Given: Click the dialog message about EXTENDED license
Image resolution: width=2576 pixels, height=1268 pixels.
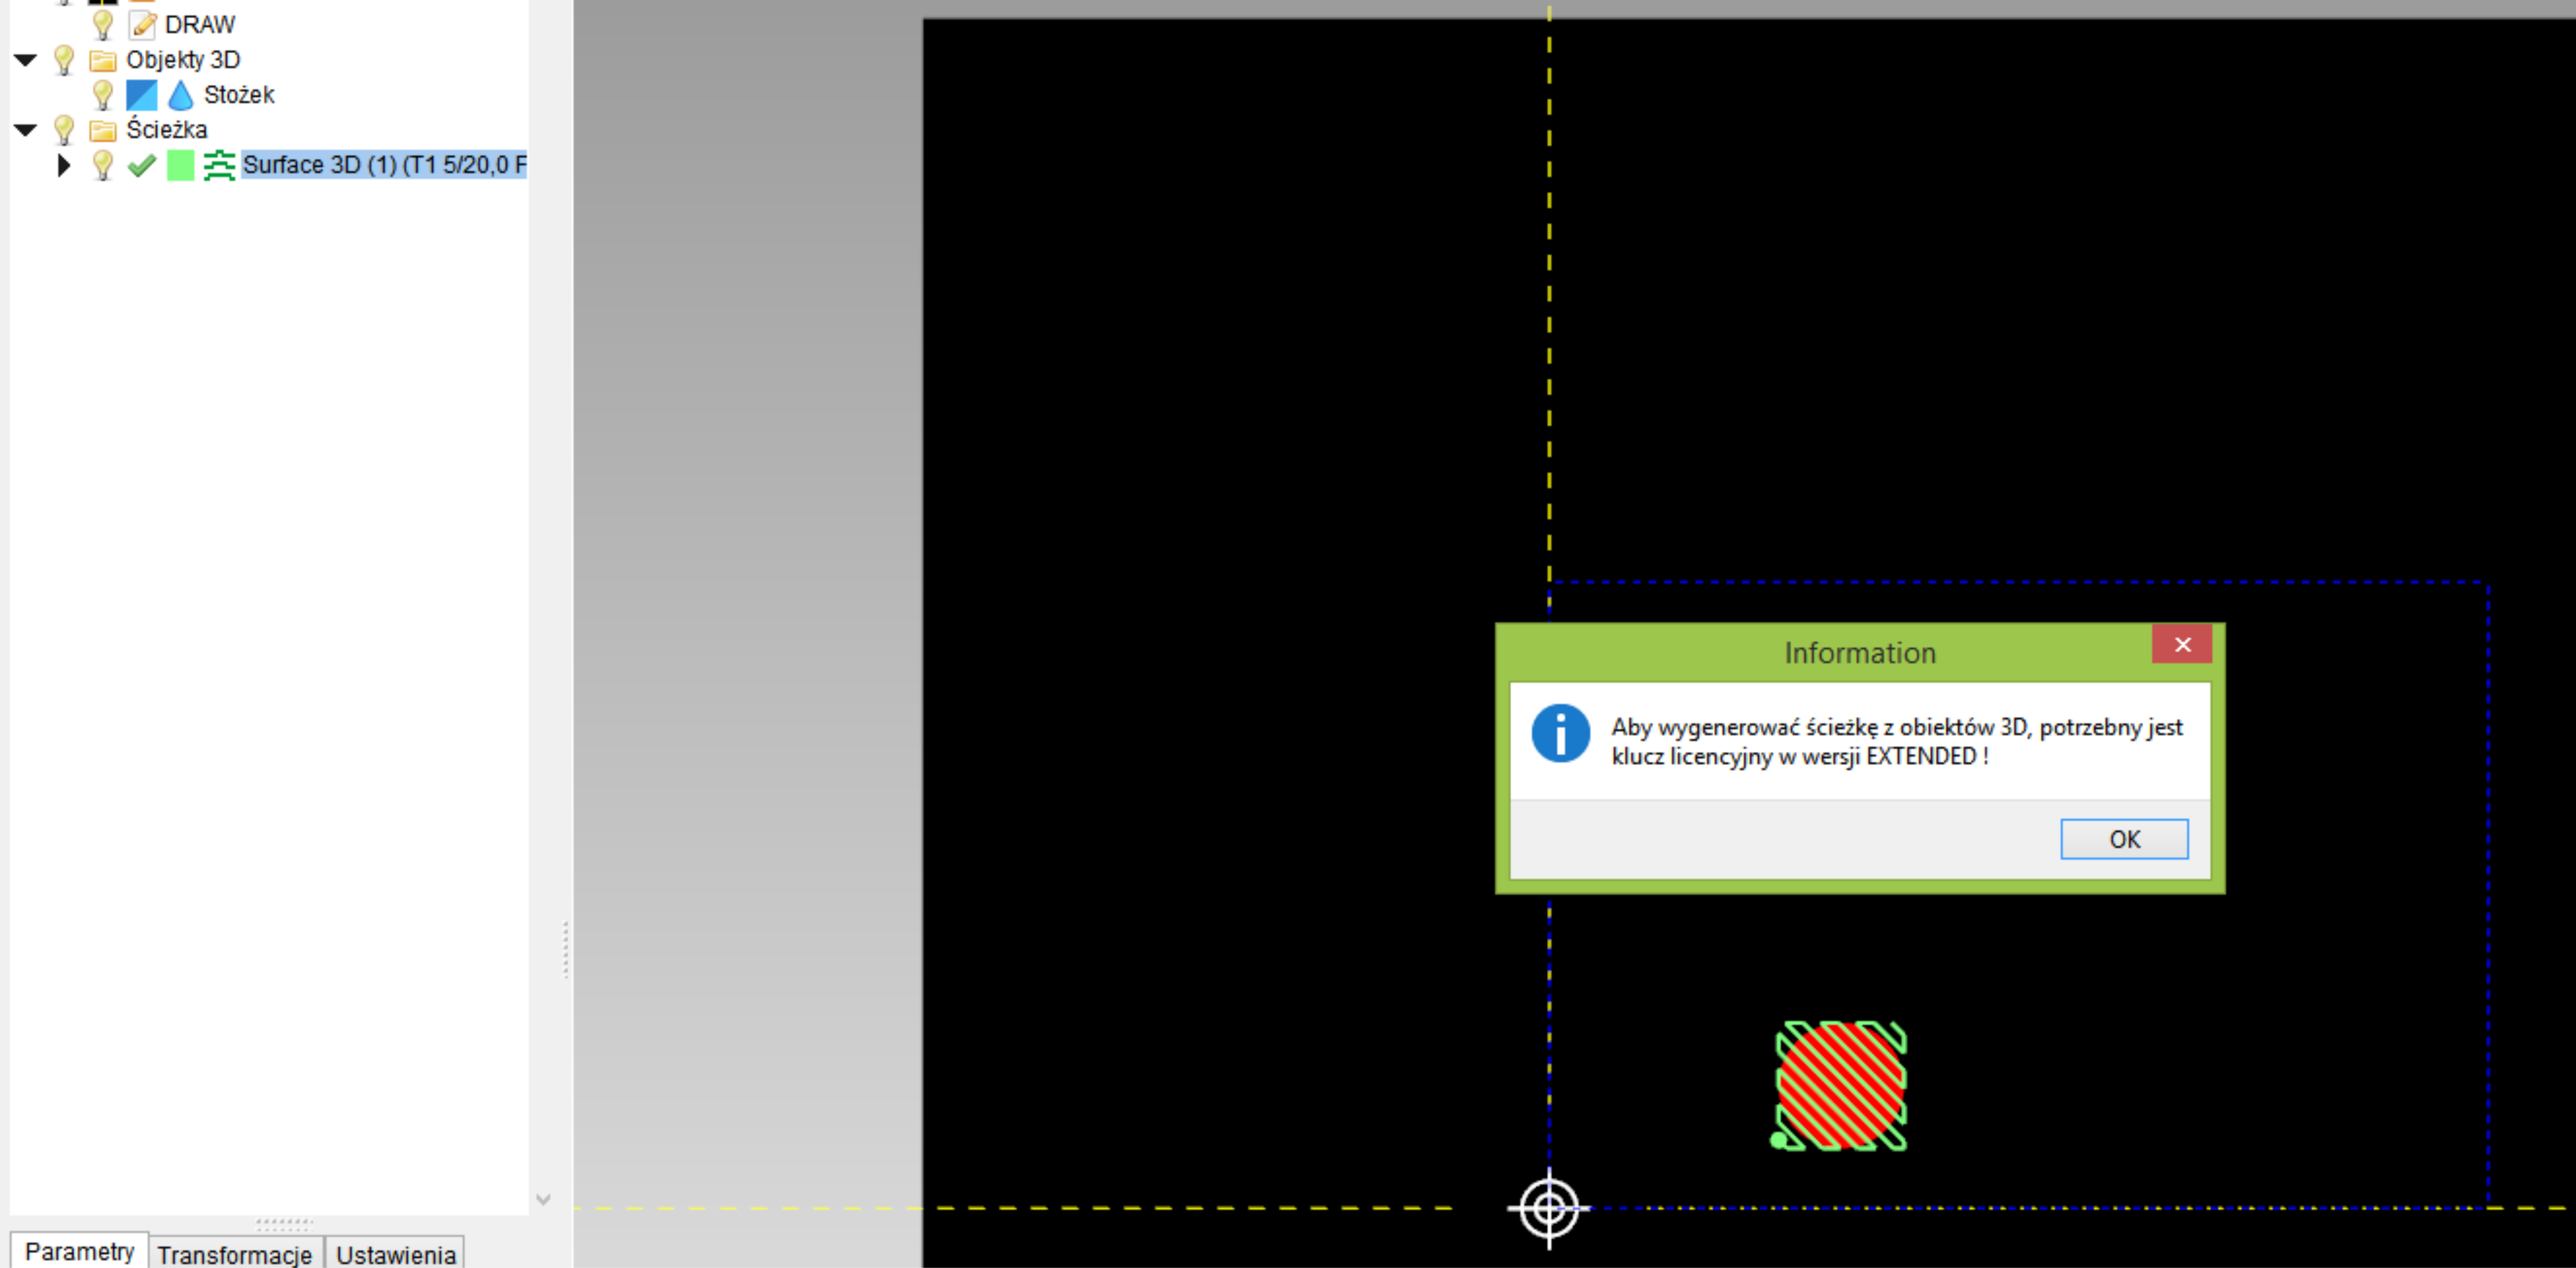Looking at the screenshot, I should 1896,741.
